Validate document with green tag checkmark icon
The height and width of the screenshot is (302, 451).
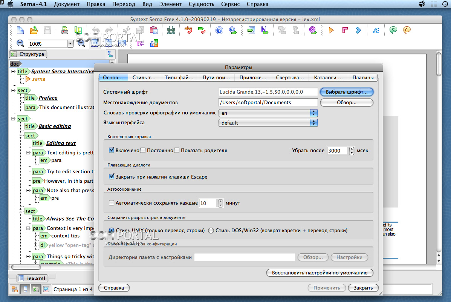pos(202,30)
